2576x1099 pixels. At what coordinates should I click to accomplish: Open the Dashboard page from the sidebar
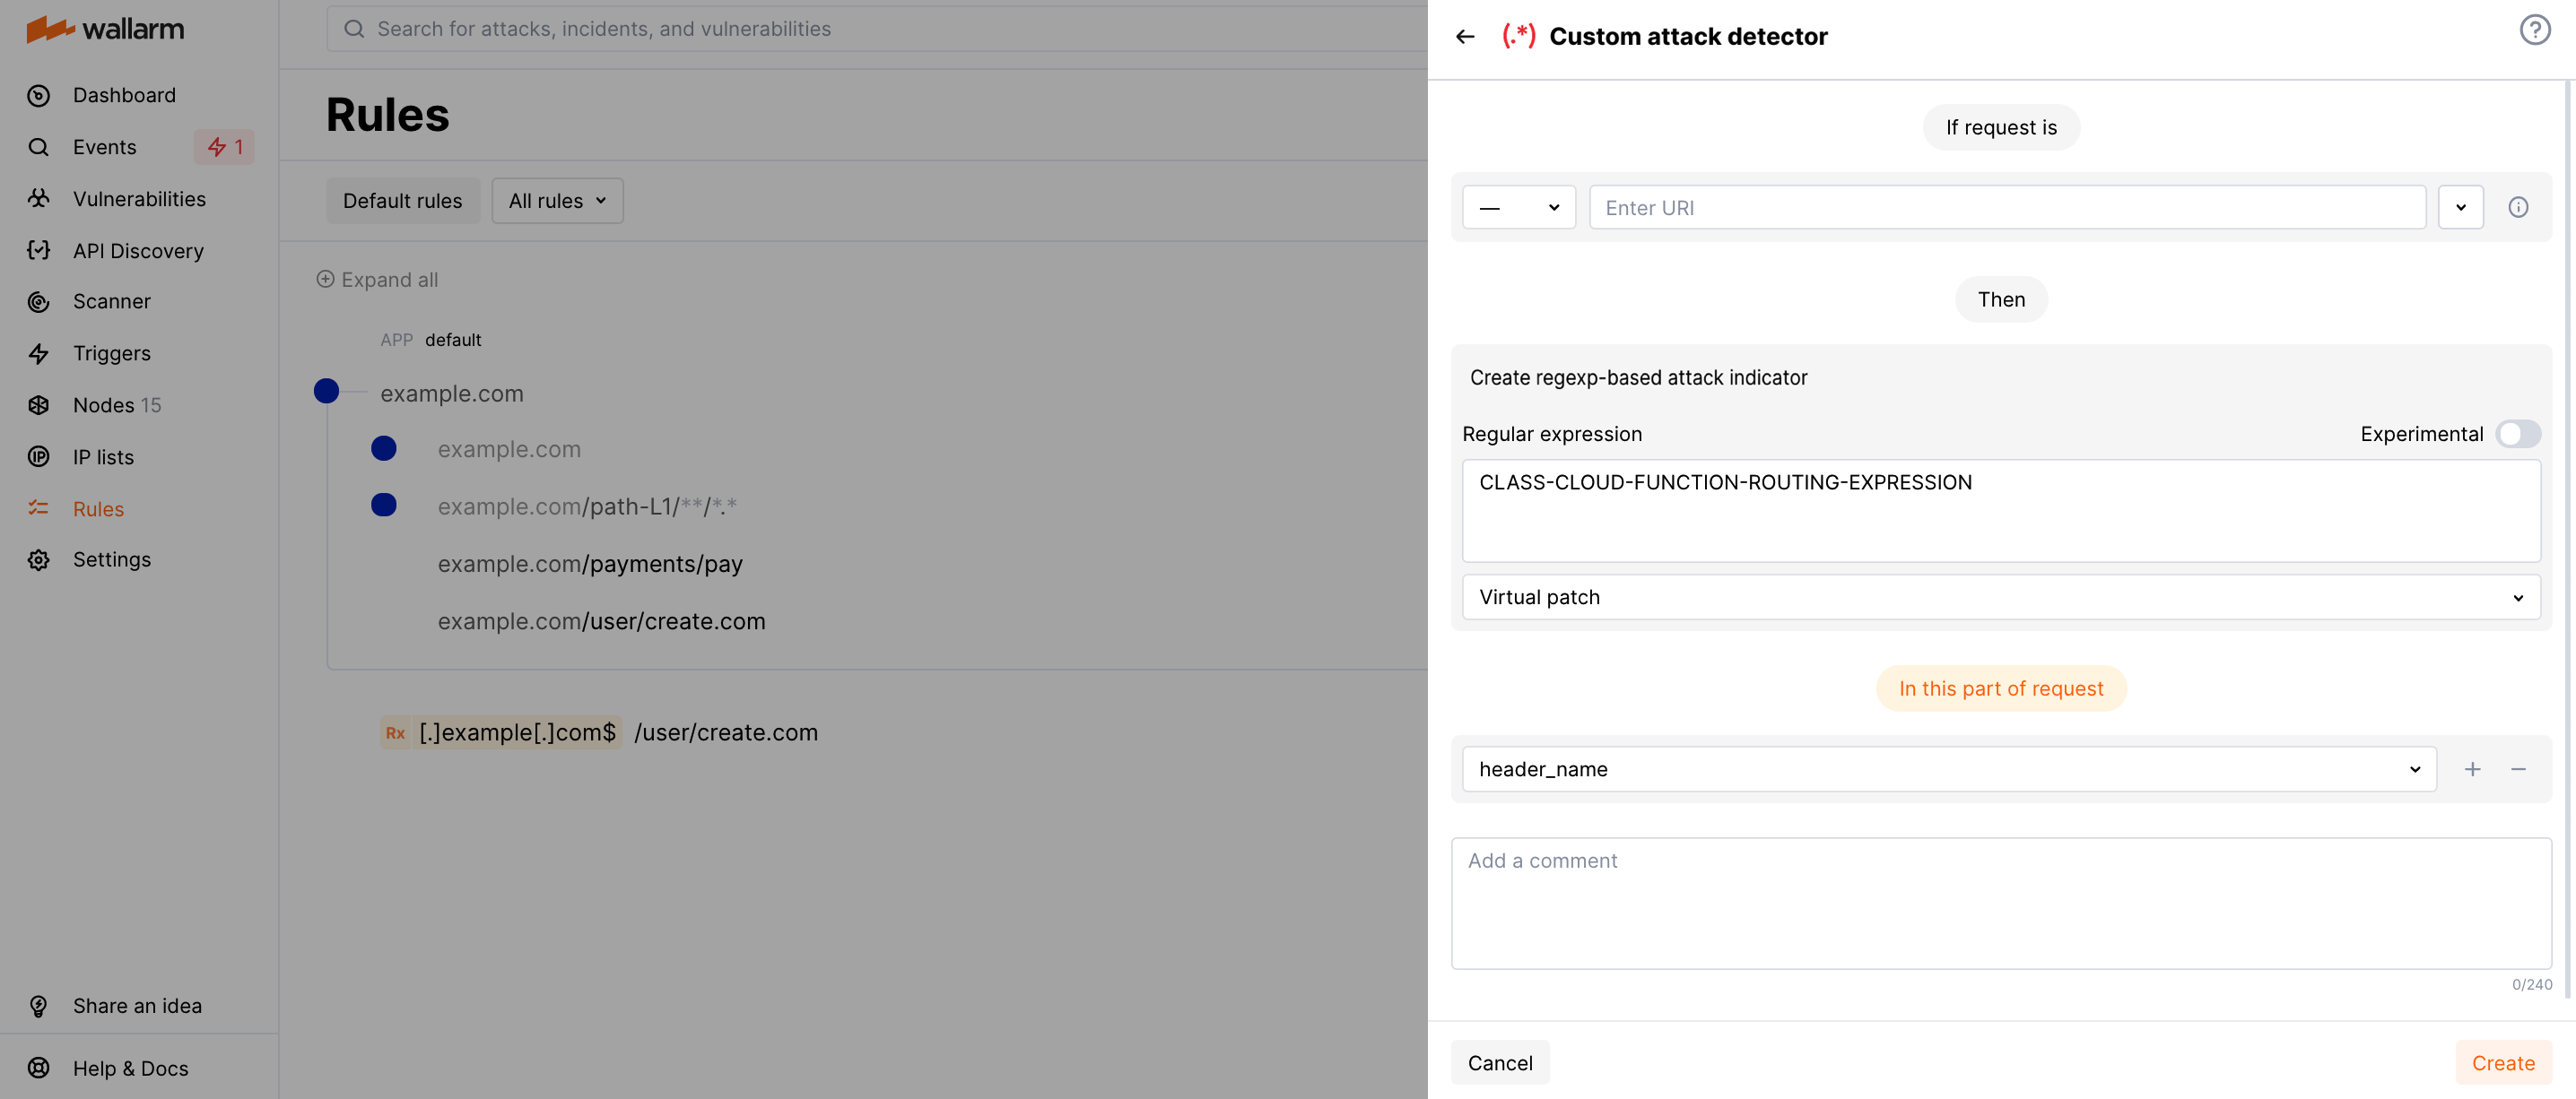coord(124,95)
